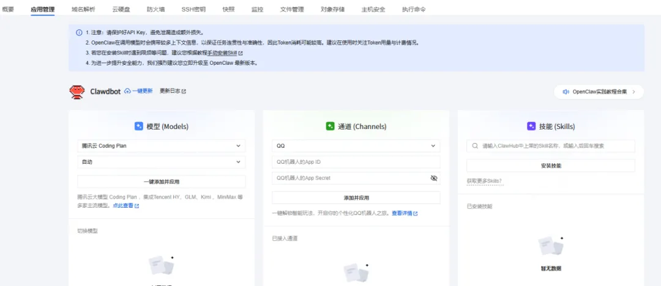Click the 一键添加并应用 button
The width and height of the screenshot is (661, 286).
coord(161,182)
